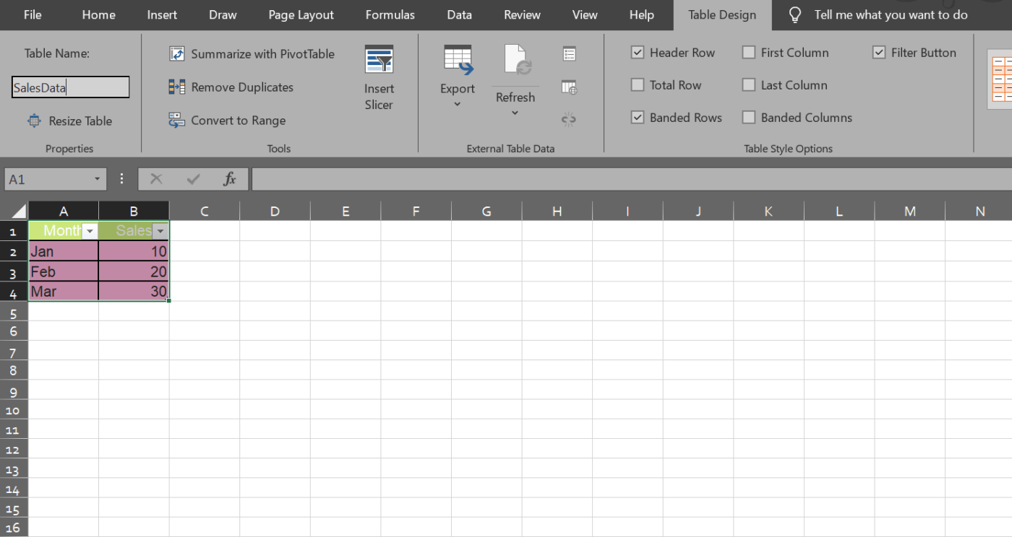Open the Sales column filter dropdown
This screenshot has width=1012, height=537.
coord(160,230)
